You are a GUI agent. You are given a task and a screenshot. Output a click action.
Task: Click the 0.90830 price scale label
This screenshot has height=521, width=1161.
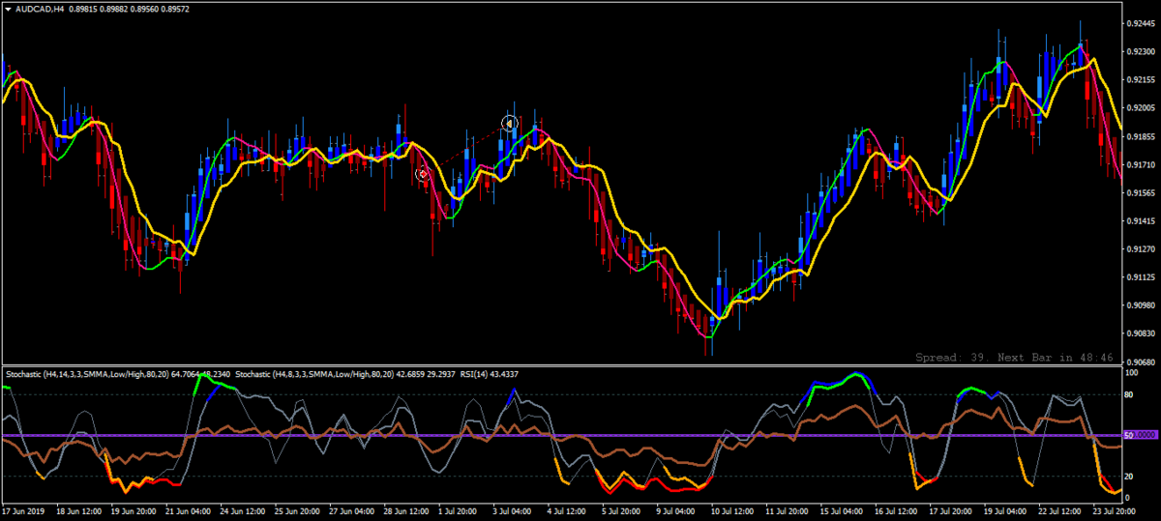point(1142,334)
